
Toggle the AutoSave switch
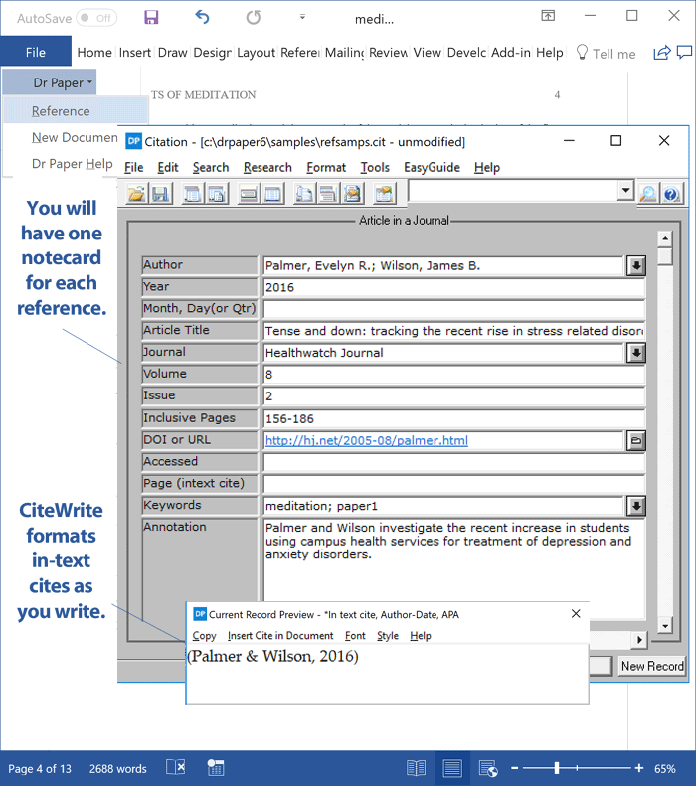[x=96, y=18]
